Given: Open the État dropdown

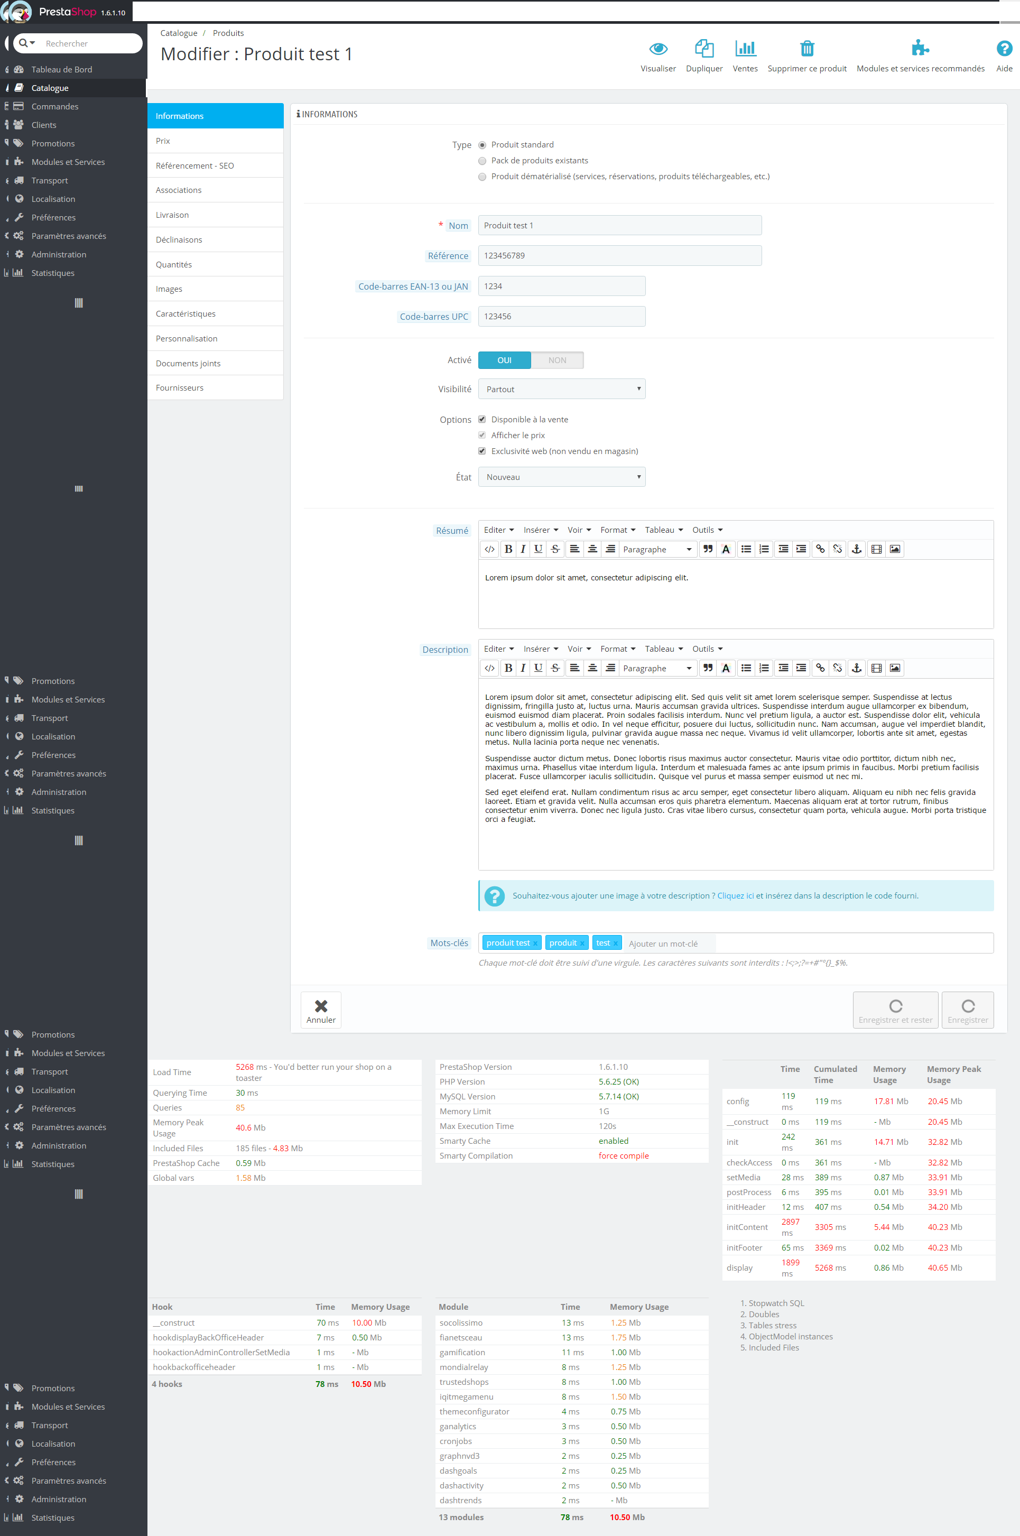Looking at the screenshot, I should tap(561, 477).
